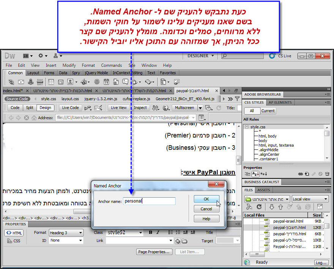Click home icon in address toolbar
Viewport: 334px width, 269px height.
point(34,118)
